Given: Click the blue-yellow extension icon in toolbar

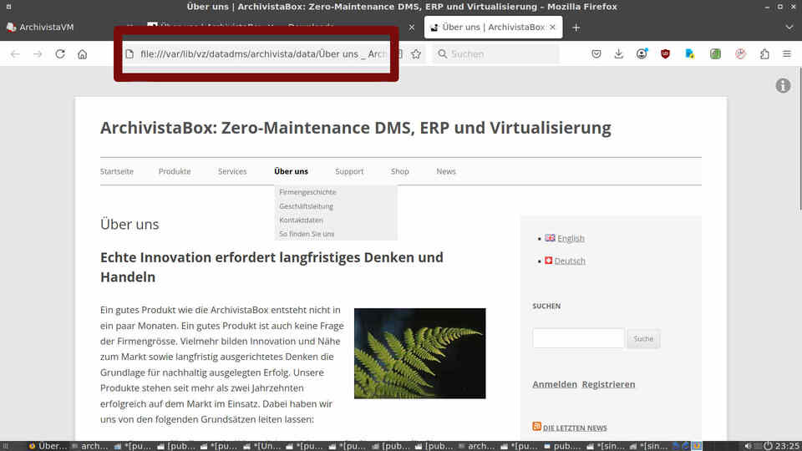Looking at the screenshot, I should (689, 53).
